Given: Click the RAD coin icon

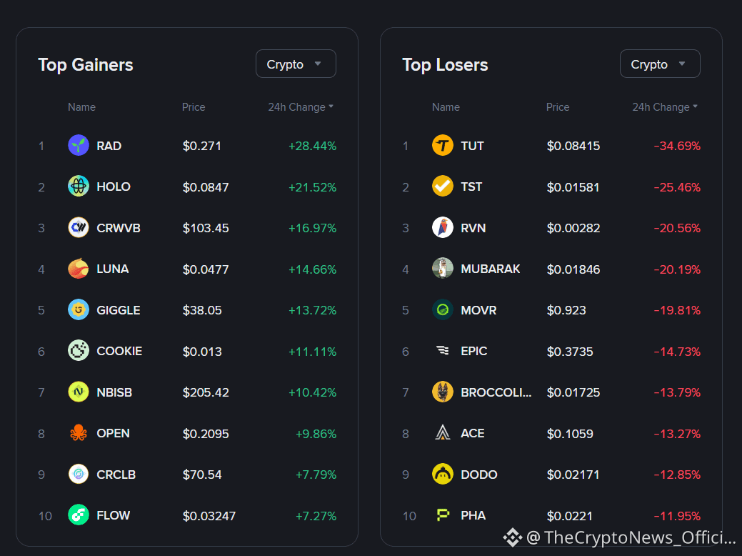Looking at the screenshot, I should [79, 145].
